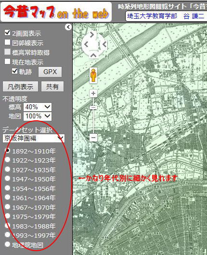Zoom in with the plus button
Screen dimensions: 207x255
coord(93,93)
